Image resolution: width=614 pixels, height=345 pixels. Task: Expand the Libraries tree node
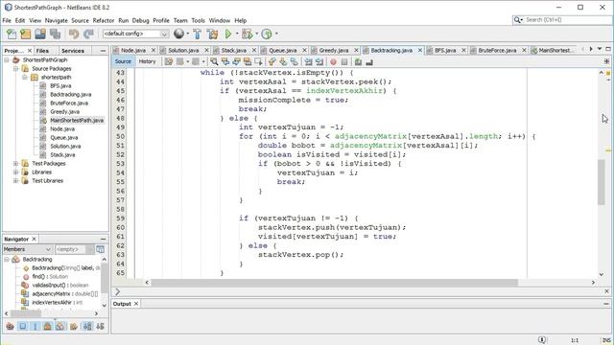tap(15, 172)
